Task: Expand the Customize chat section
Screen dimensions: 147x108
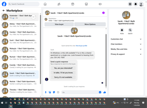Action: pyautogui.click(x=126, y=39)
